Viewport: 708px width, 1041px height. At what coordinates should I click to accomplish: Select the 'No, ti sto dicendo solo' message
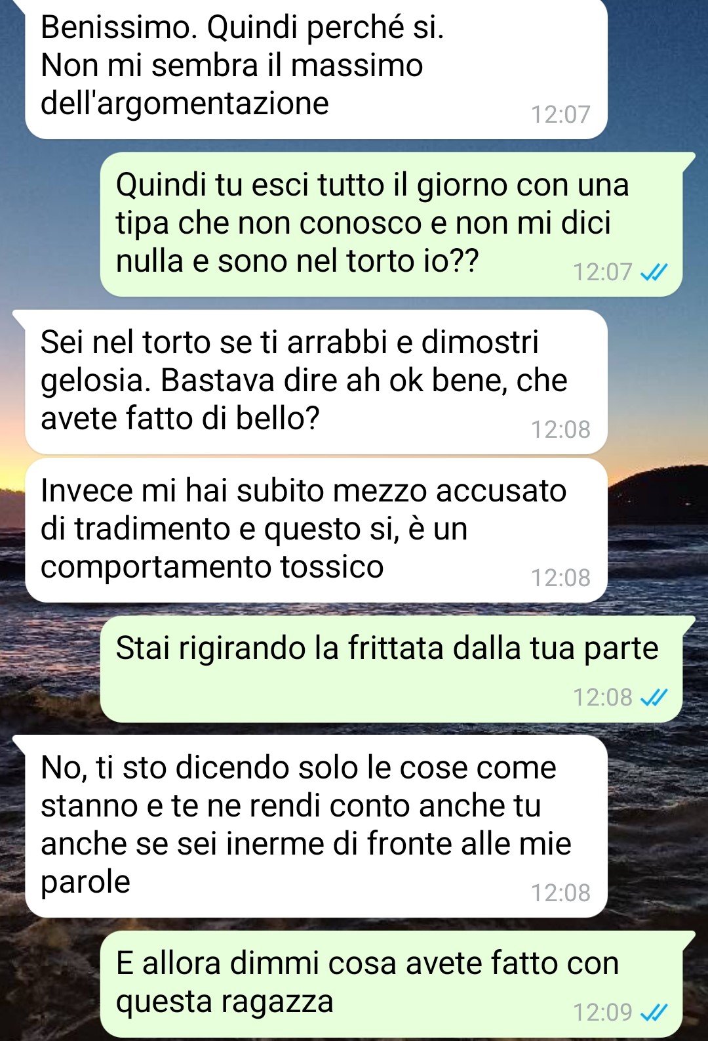[x=316, y=826]
